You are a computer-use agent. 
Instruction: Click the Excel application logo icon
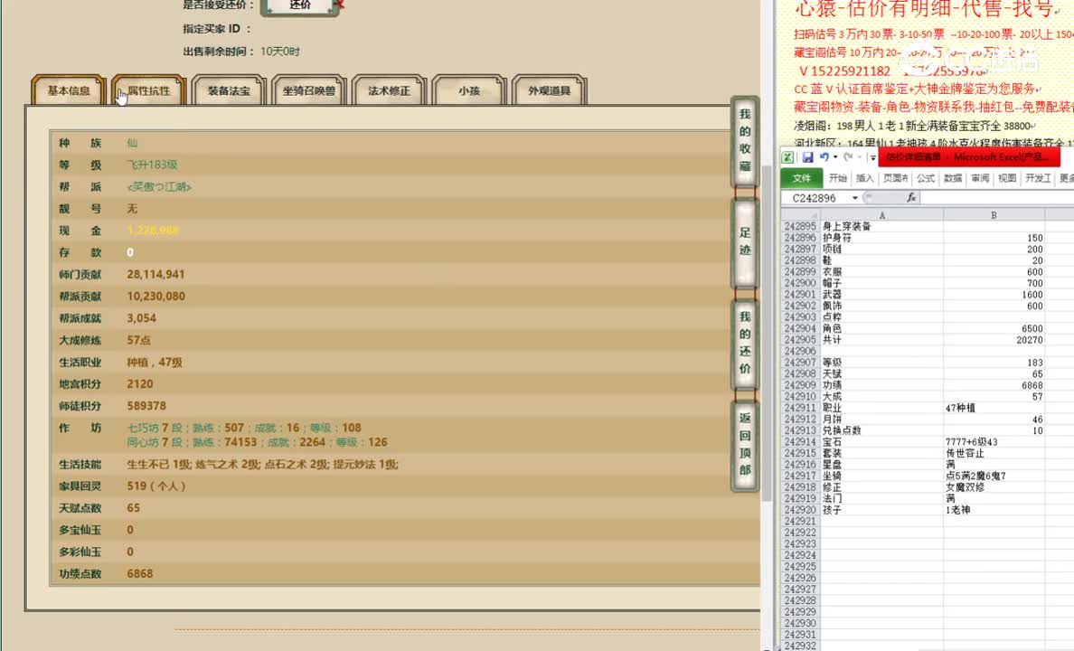point(787,157)
